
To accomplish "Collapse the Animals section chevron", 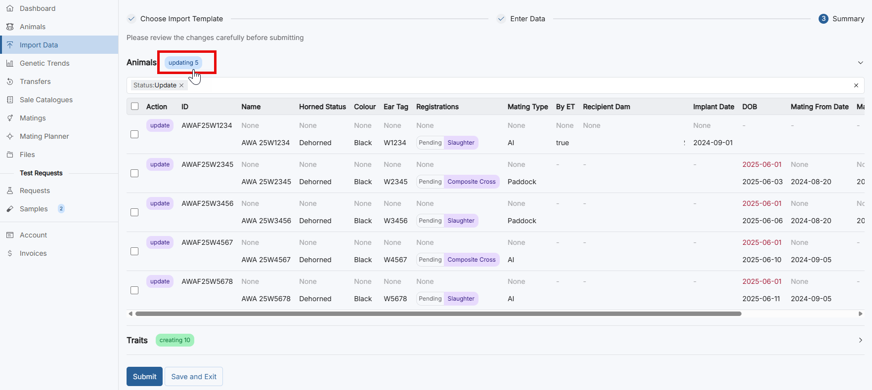I will click(860, 63).
